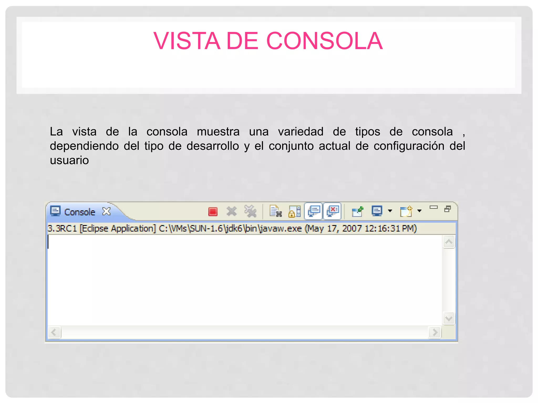Click inside the console output area
Image resolution: width=538 pixels, height=403 pixels.
click(245, 280)
